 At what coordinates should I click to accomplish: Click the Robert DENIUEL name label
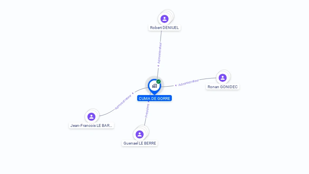[164, 28]
